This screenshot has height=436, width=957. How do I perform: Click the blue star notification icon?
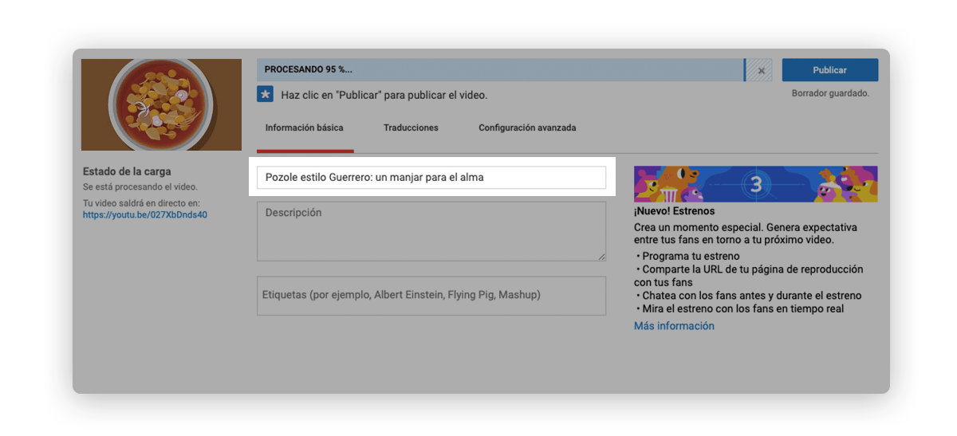coord(265,94)
